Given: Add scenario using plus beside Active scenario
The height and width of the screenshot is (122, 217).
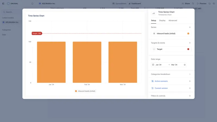Looking at the screenshot, I should tap(190, 81).
